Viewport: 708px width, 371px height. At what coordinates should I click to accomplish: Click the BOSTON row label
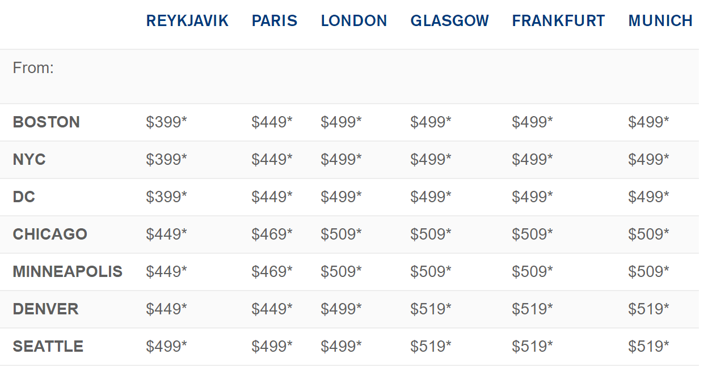[47, 122]
